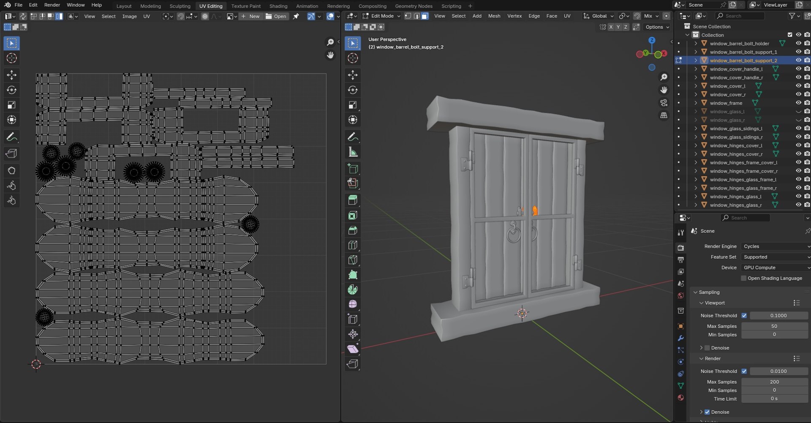Open the Modifier properties wrench tab

pos(680,338)
